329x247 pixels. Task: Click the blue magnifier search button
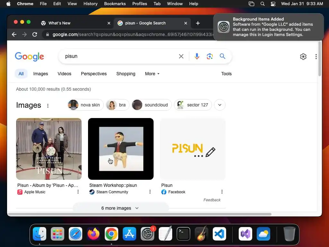(x=222, y=56)
